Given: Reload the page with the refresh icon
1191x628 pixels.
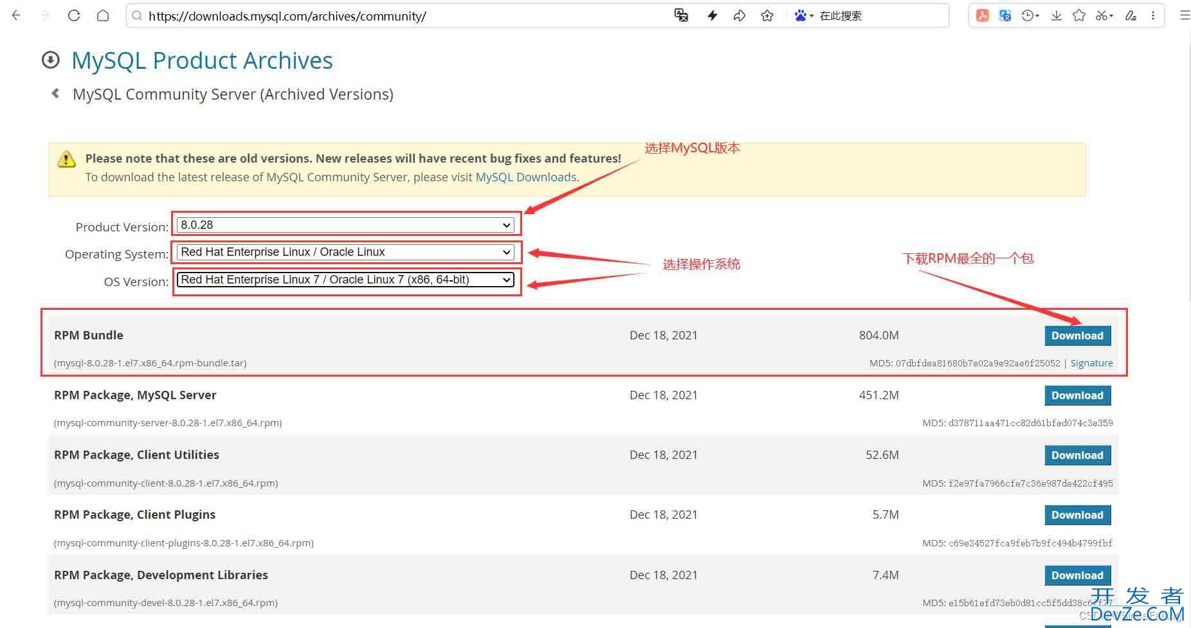Looking at the screenshot, I should point(74,15).
